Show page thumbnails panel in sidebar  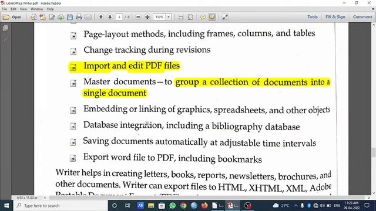point(5,28)
